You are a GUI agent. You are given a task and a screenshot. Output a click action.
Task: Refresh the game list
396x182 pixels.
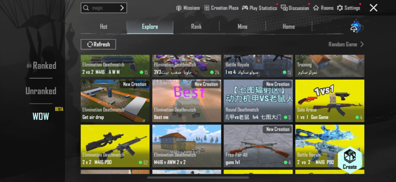[98, 44]
